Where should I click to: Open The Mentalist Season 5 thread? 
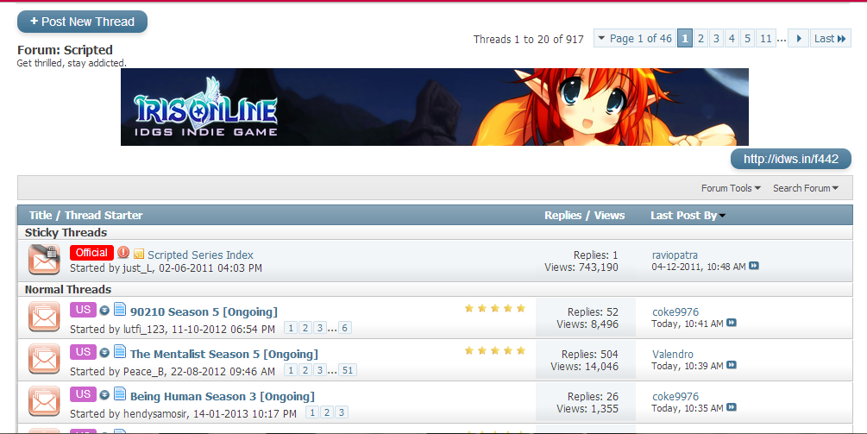224,354
